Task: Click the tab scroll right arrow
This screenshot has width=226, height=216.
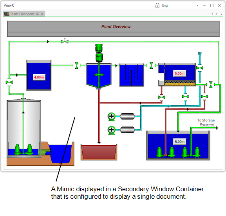Action: (x=217, y=14)
